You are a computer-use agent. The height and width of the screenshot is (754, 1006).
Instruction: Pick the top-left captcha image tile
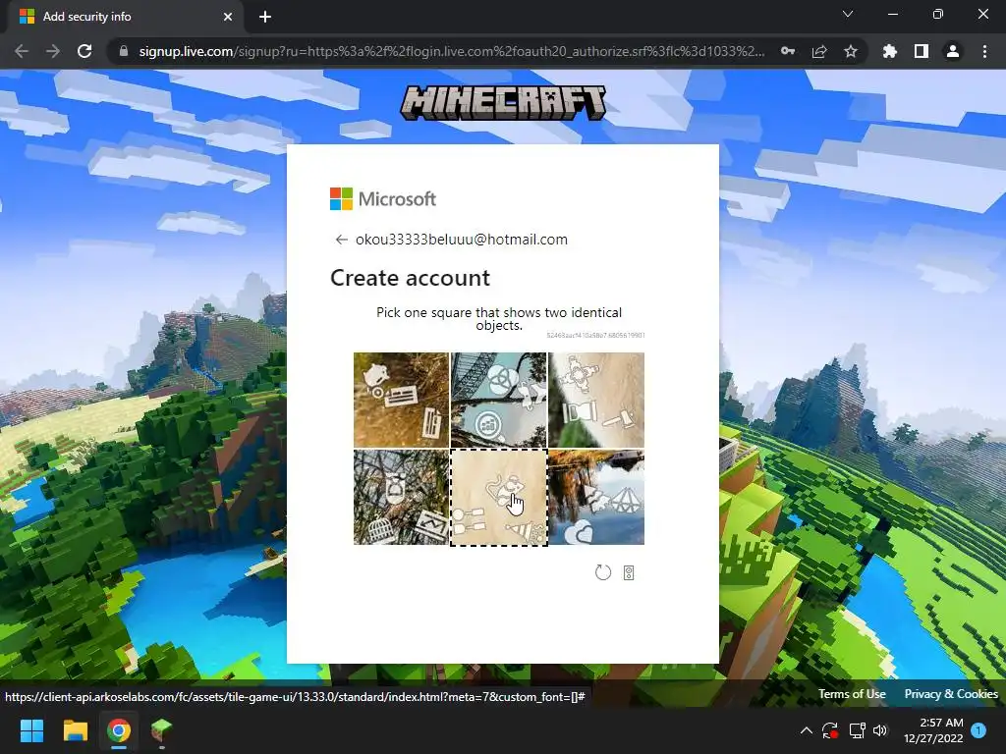point(401,400)
